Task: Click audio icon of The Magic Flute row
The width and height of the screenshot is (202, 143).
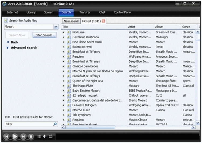Action: pyautogui.click(x=69, y=86)
